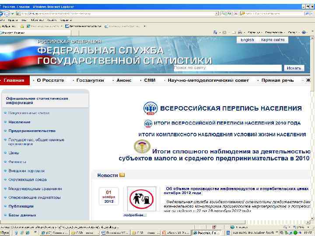Focus the Поиск по сайту search field

[x=227, y=68]
